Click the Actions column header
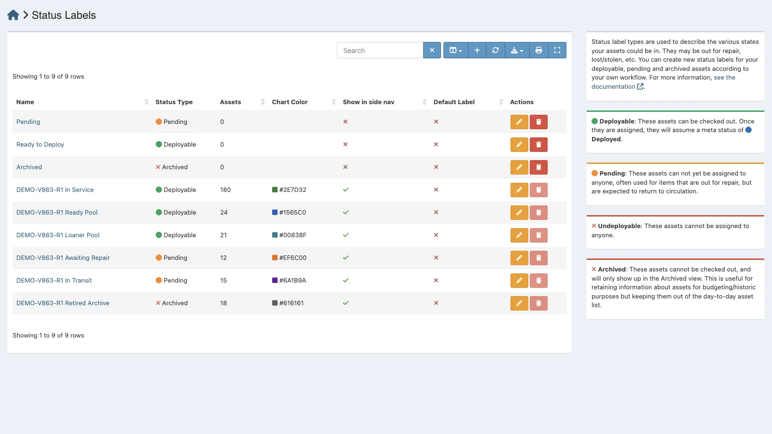The image size is (772, 434). pos(522,102)
